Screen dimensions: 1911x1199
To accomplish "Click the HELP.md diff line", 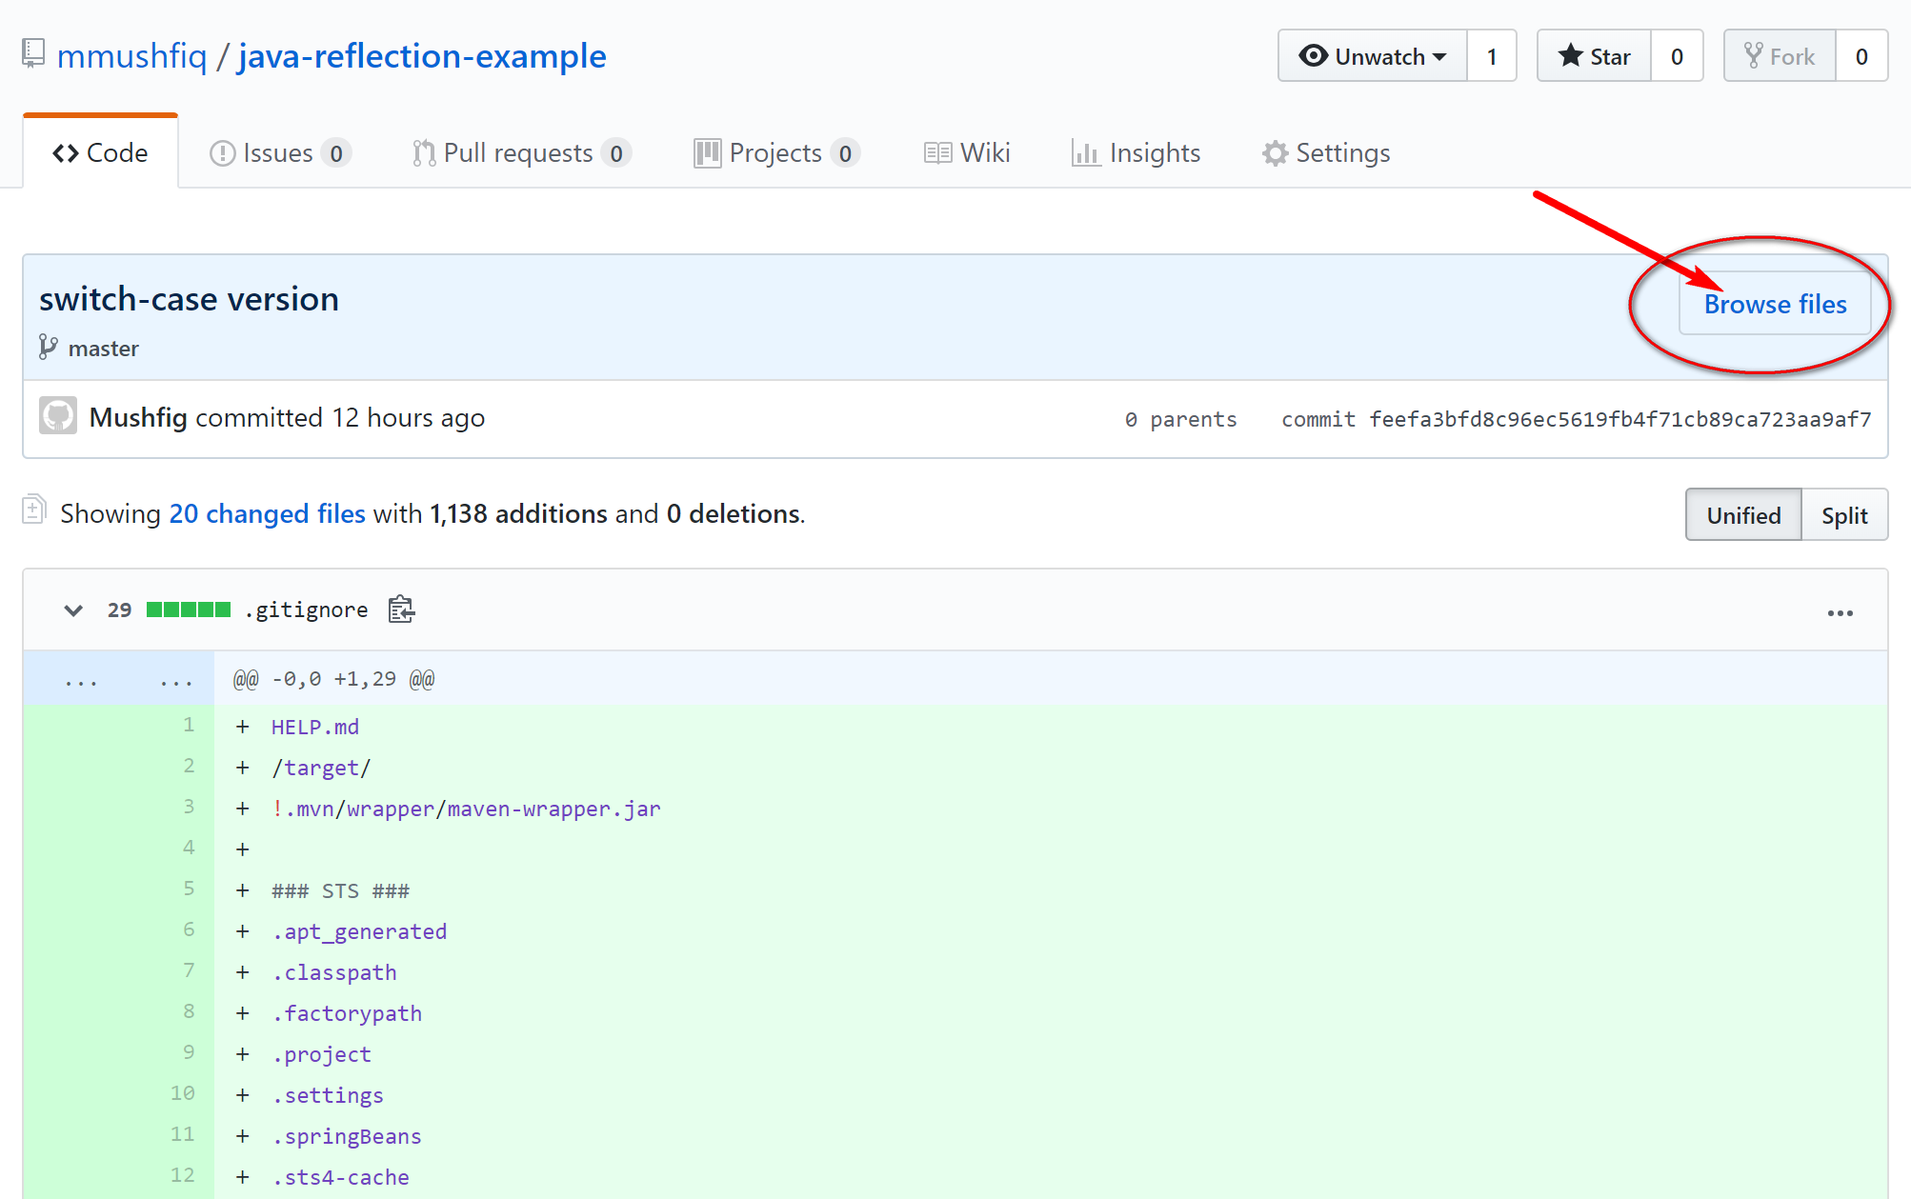I will coord(1051,727).
